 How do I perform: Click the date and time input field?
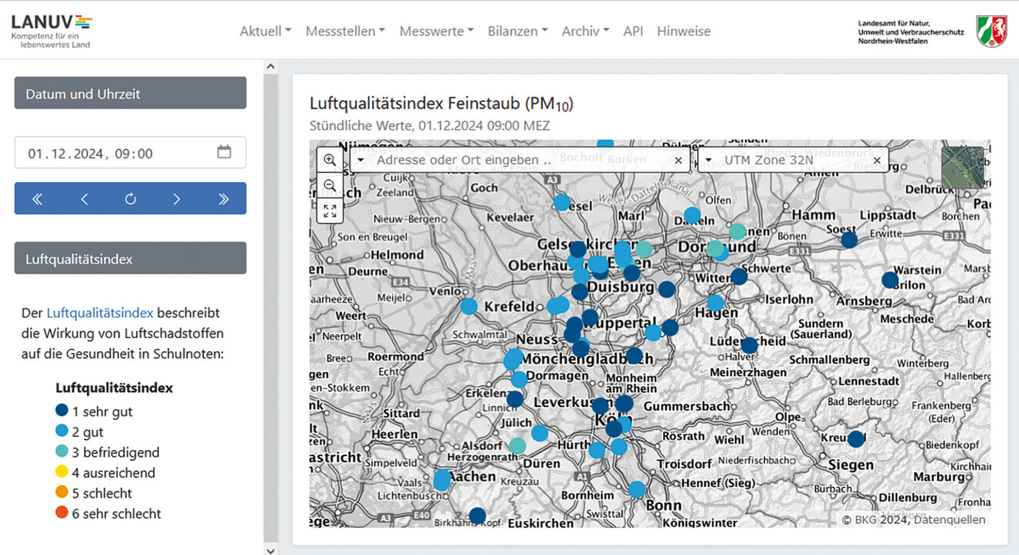pyautogui.click(x=116, y=153)
